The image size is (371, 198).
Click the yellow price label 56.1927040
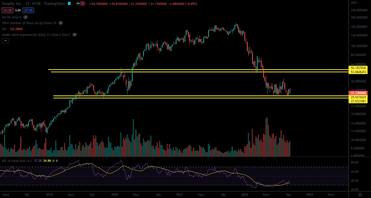pyautogui.click(x=359, y=68)
